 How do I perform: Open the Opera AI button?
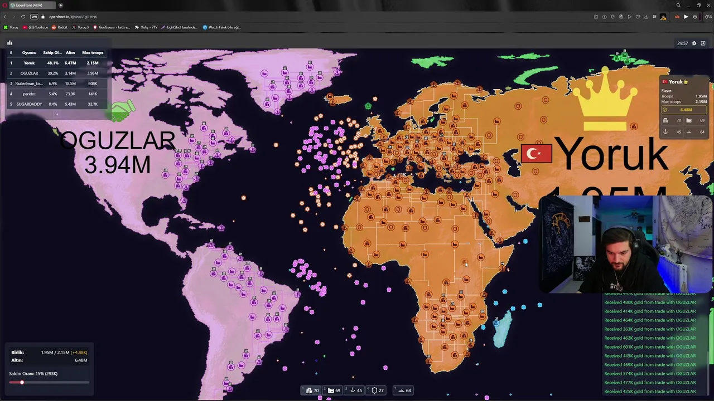(x=708, y=17)
